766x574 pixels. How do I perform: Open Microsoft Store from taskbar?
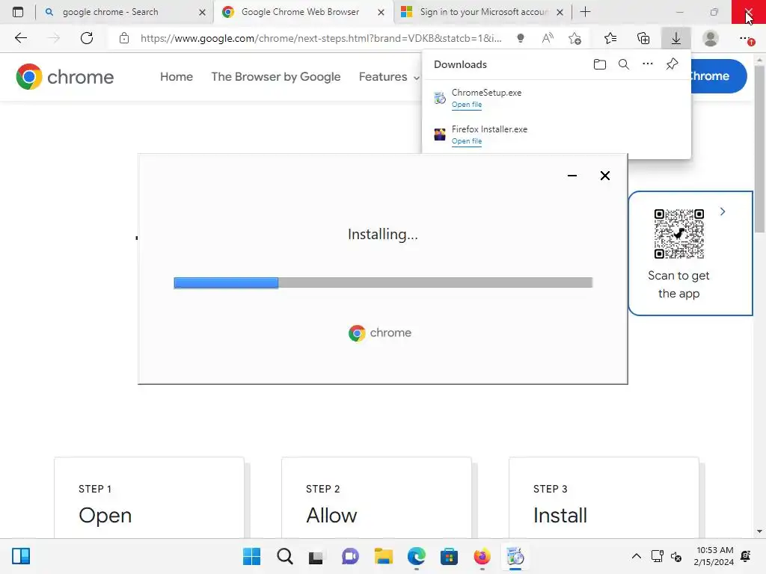click(449, 556)
